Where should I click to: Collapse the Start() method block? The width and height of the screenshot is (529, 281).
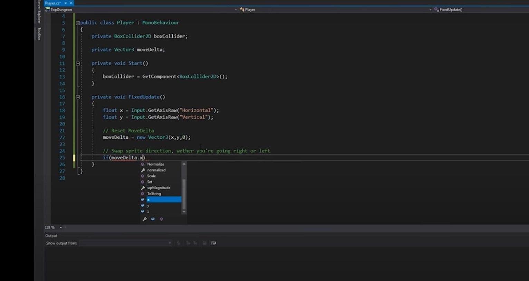pyautogui.click(x=78, y=64)
